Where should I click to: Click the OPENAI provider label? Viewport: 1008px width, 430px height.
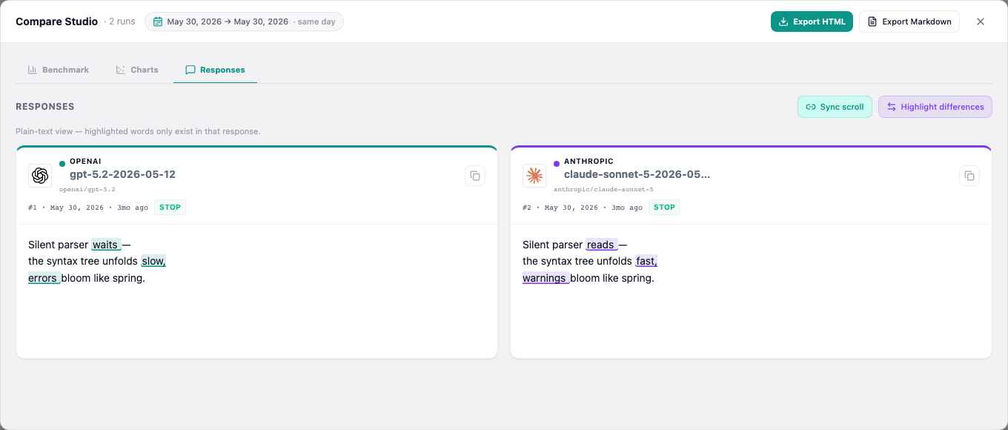click(85, 161)
